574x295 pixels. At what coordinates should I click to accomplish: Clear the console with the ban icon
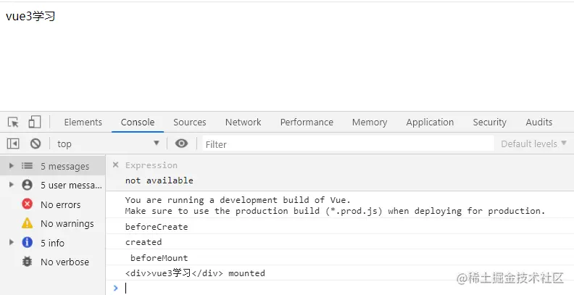35,144
